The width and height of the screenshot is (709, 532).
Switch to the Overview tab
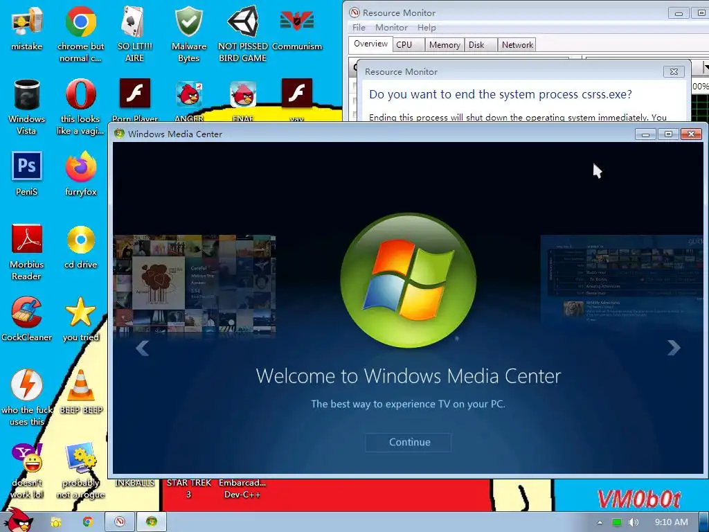pyautogui.click(x=370, y=44)
